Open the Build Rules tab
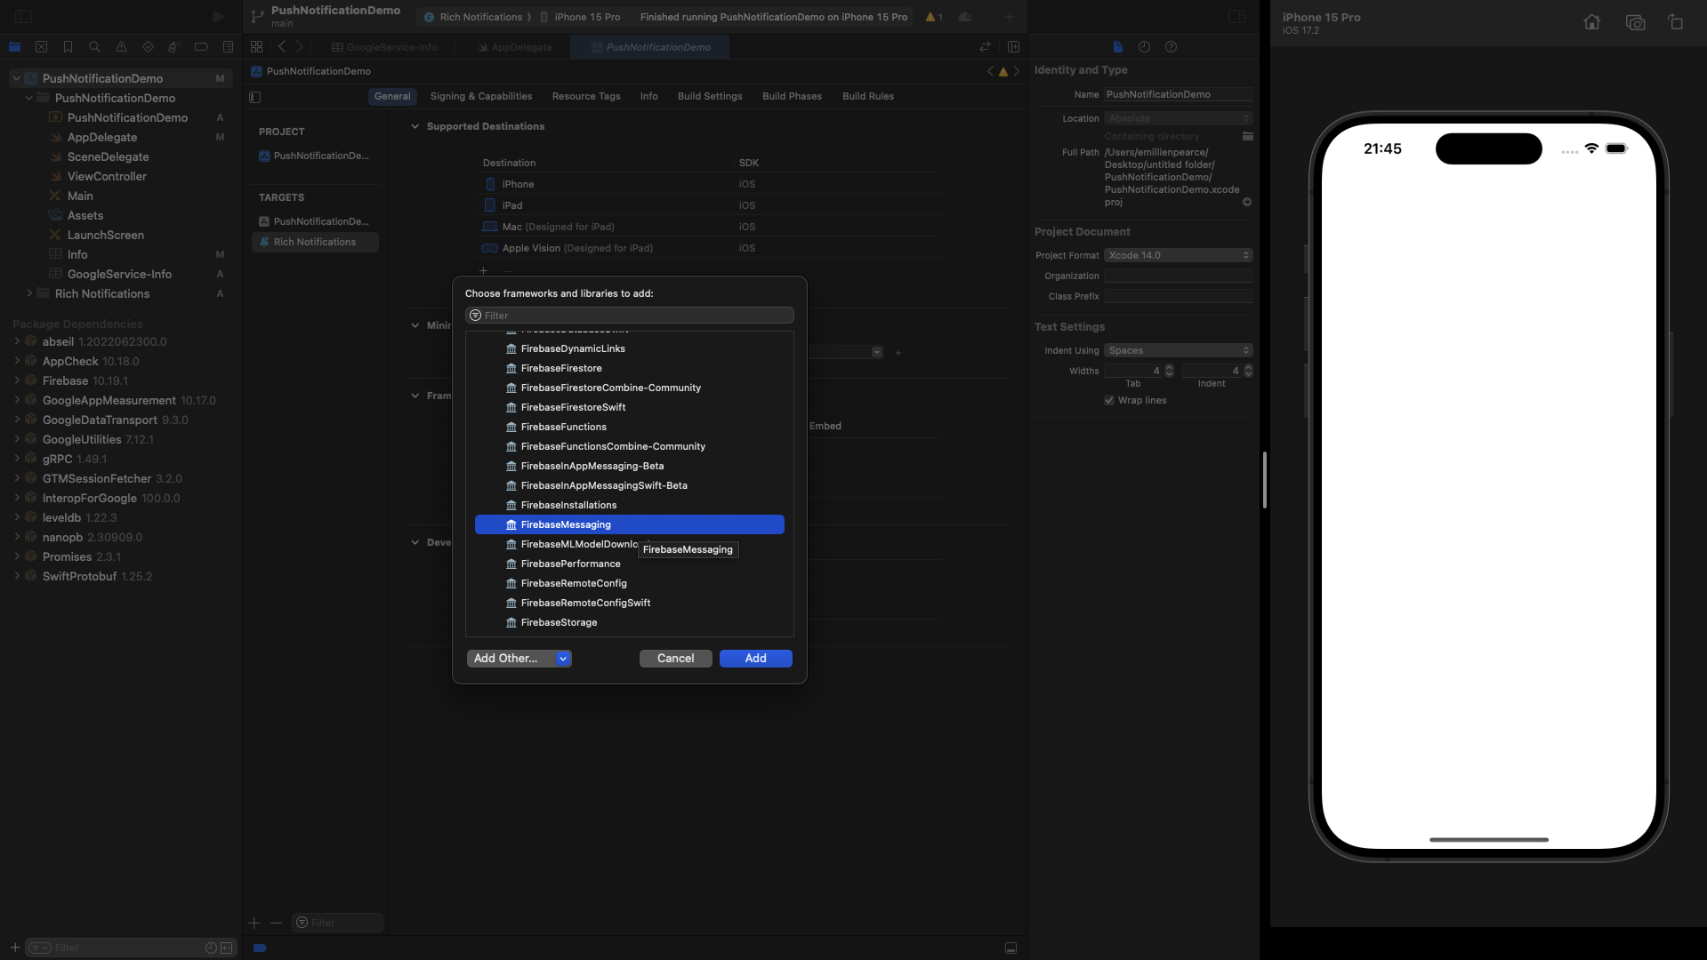The width and height of the screenshot is (1707, 960). click(868, 96)
